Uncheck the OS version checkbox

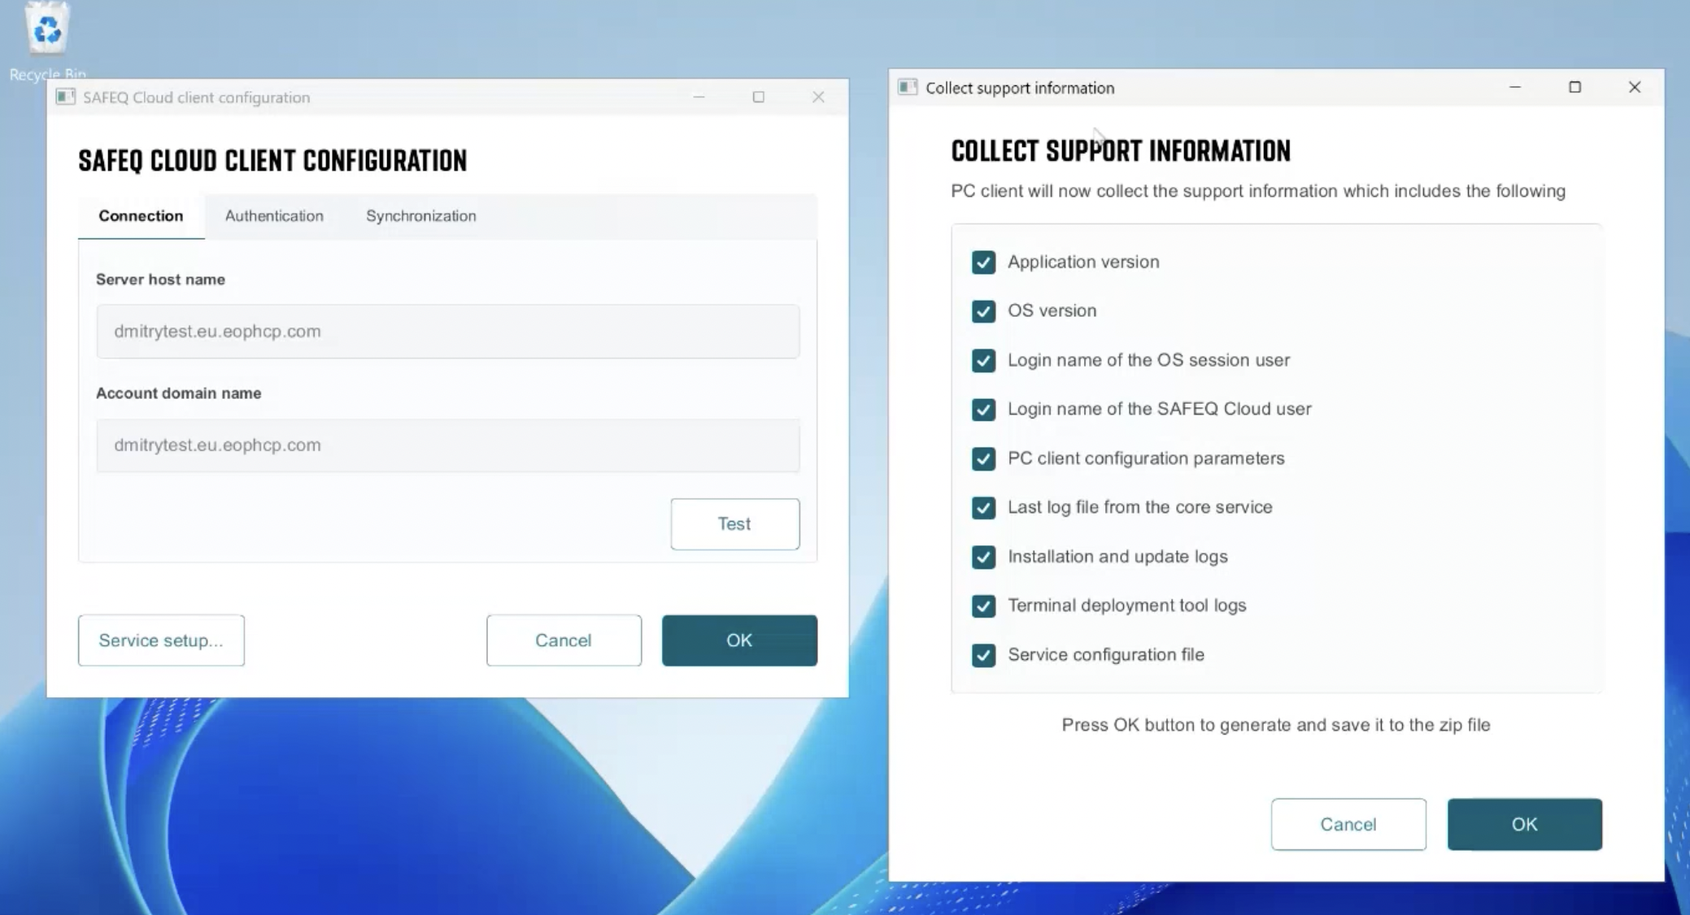pyautogui.click(x=983, y=311)
